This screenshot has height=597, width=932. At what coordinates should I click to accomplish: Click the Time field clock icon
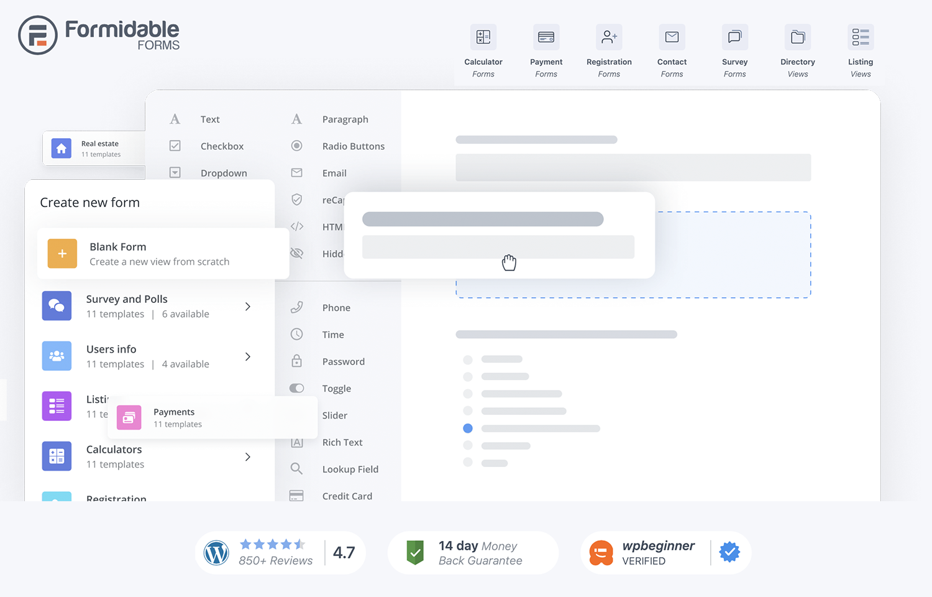click(x=297, y=334)
